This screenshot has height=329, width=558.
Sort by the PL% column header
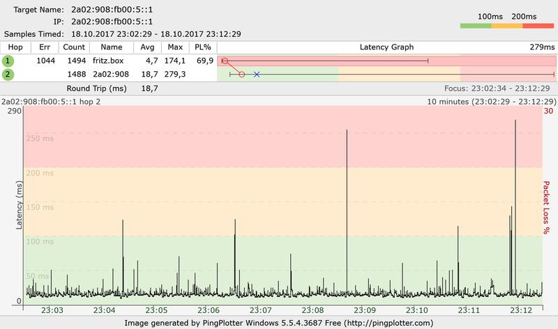tap(204, 47)
